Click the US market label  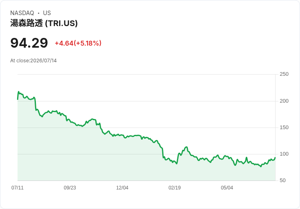tap(47, 13)
